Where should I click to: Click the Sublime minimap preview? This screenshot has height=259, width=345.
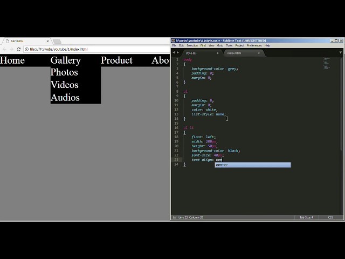coord(327,64)
